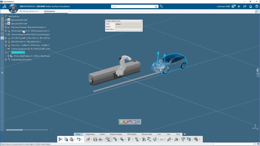Open the PPR Standard tab
Image resolution: width=260 pixels, height=146 pixels.
pyautogui.click(x=132, y=134)
